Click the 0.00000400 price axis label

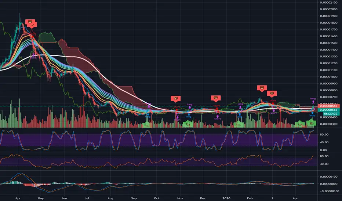coord(328,117)
